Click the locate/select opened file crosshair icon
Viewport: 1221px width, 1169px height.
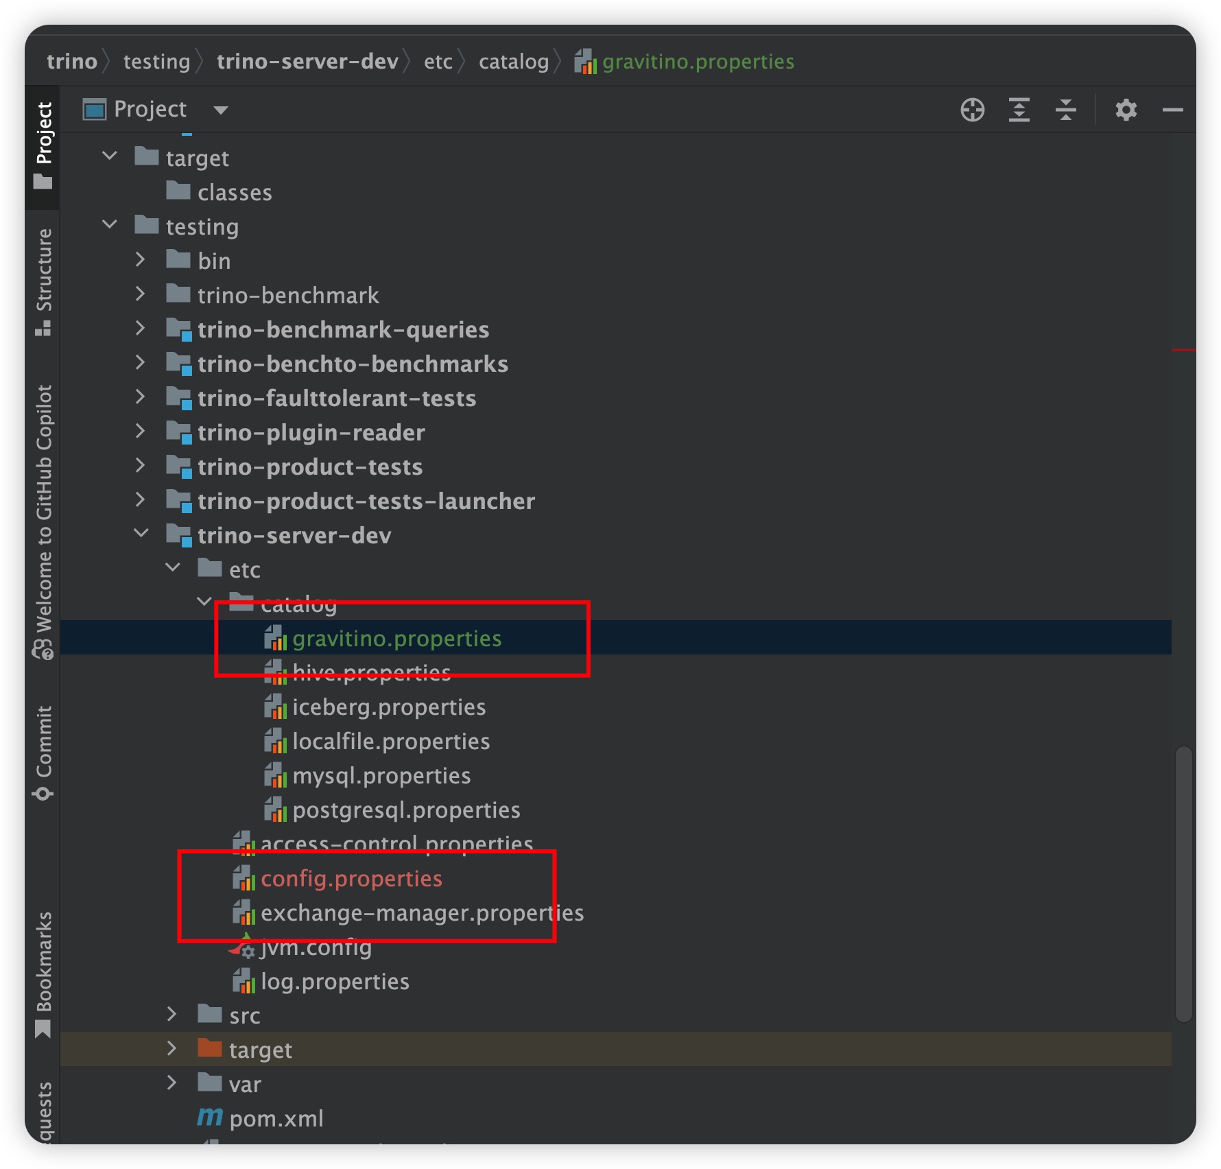click(x=972, y=110)
